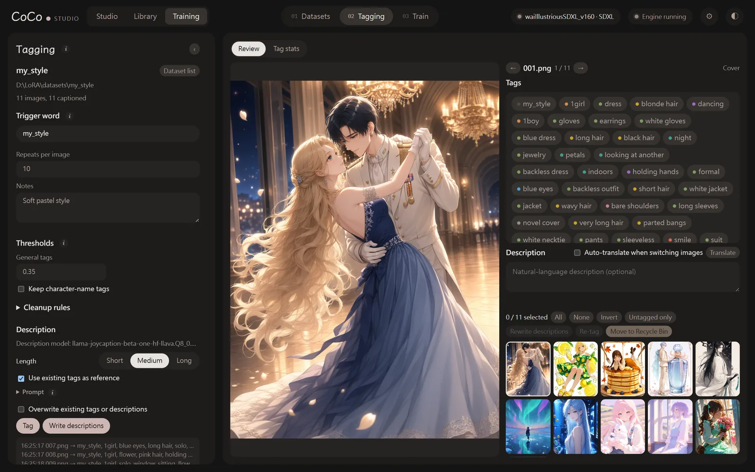Image resolution: width=755 pixels, height=472 pixels.
Task: Select Short description length
Action: 115,361
